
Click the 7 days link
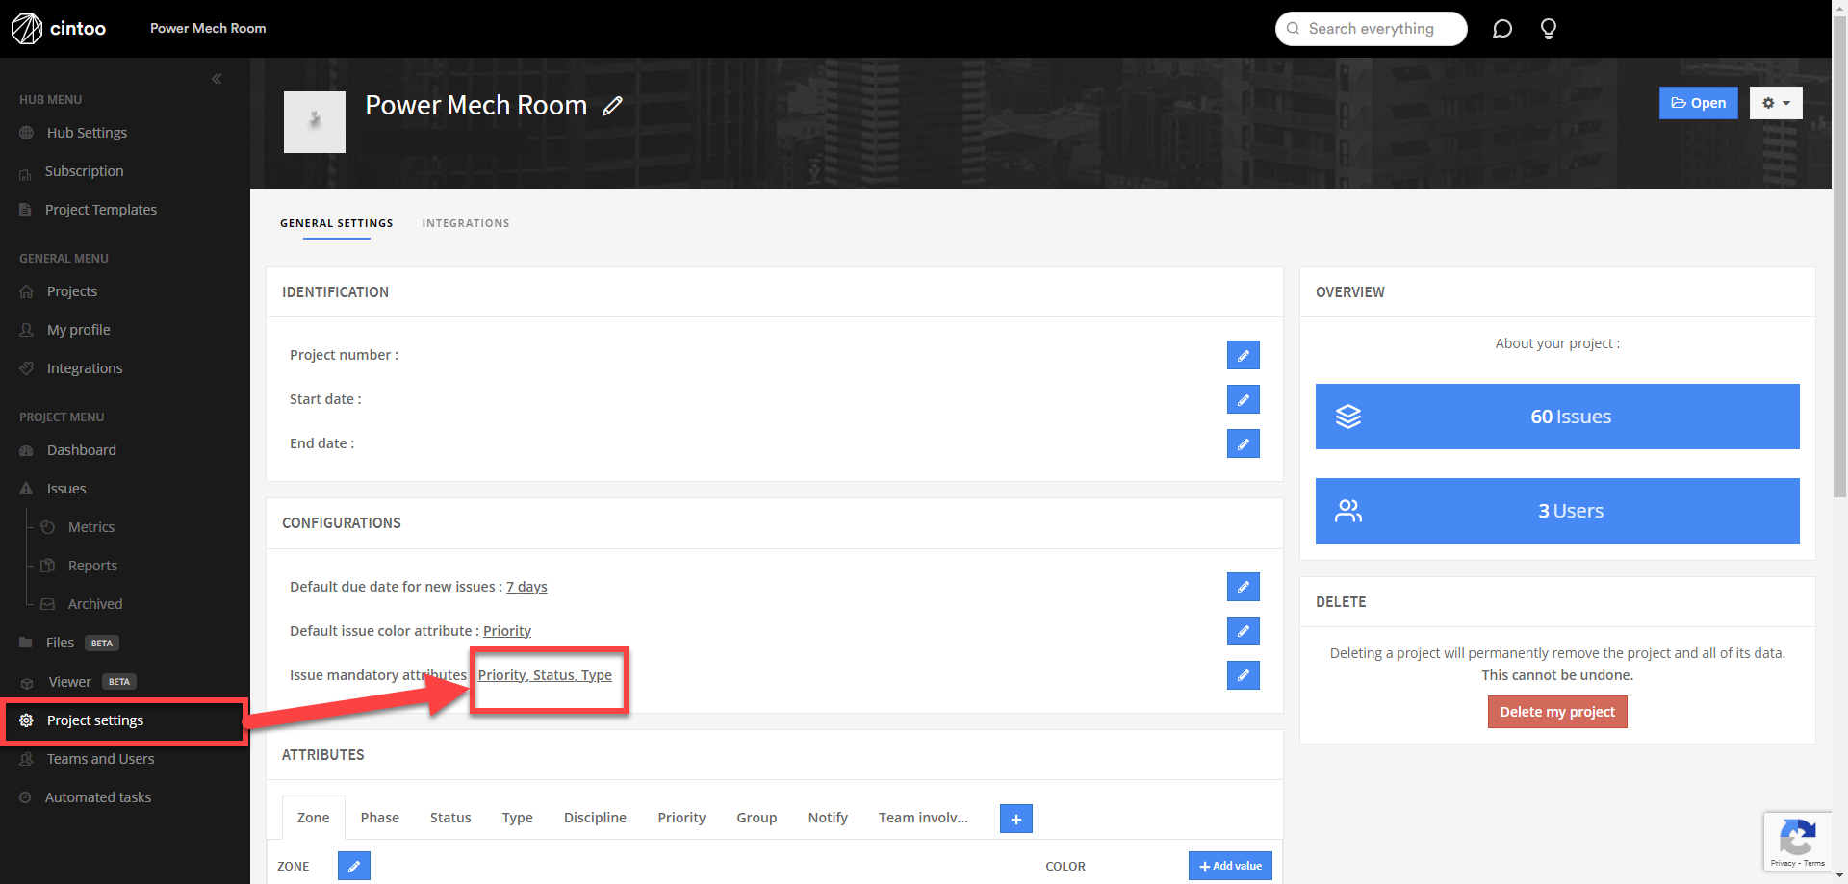pos(526,587)
